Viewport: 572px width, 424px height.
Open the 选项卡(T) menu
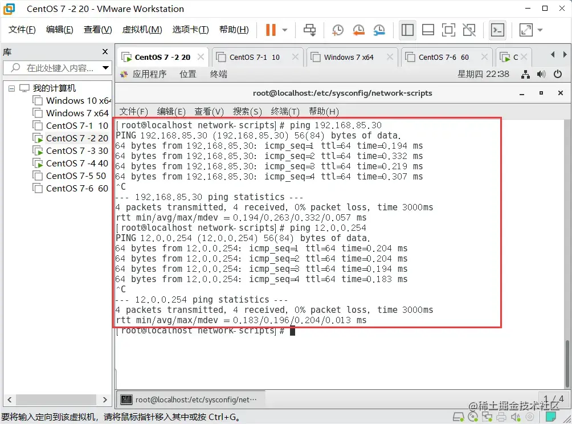pos(190,30)
